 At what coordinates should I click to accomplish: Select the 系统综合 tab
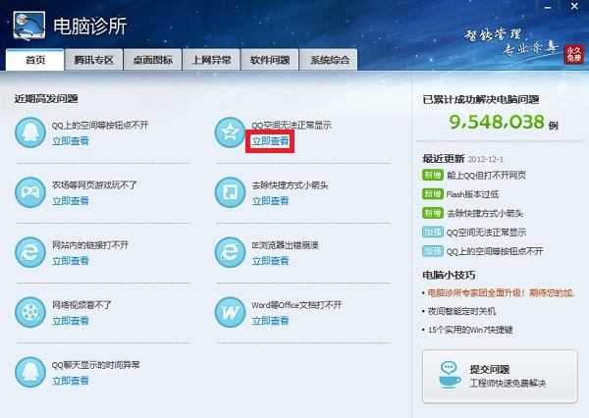(x=329, y=60)
